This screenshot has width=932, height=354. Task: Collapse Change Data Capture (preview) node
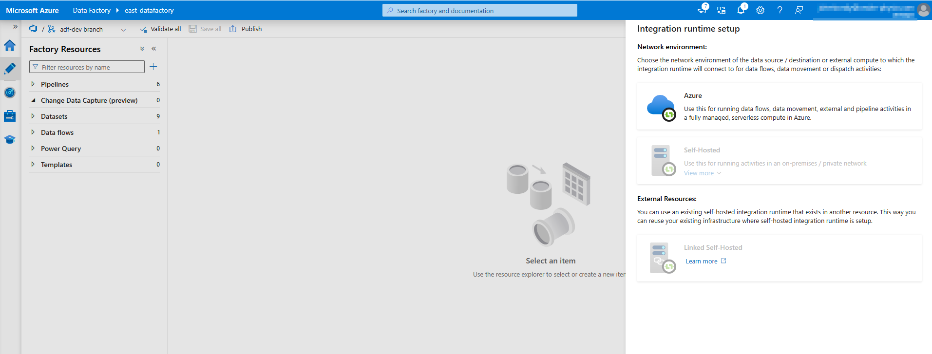[33, 100]
